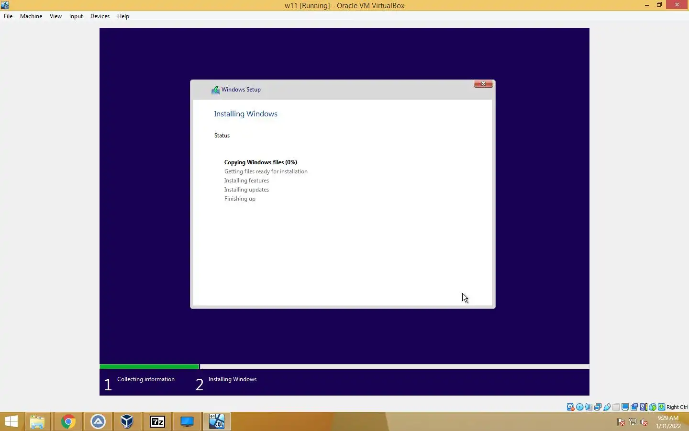Viewport: 689px width, 431px height.
Task: Click the shared folders status icon
Action: [x=616, y=407]
